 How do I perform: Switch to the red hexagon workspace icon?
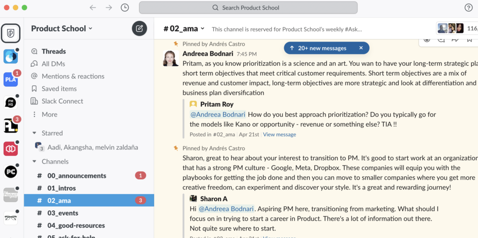[x=11, y=149]
